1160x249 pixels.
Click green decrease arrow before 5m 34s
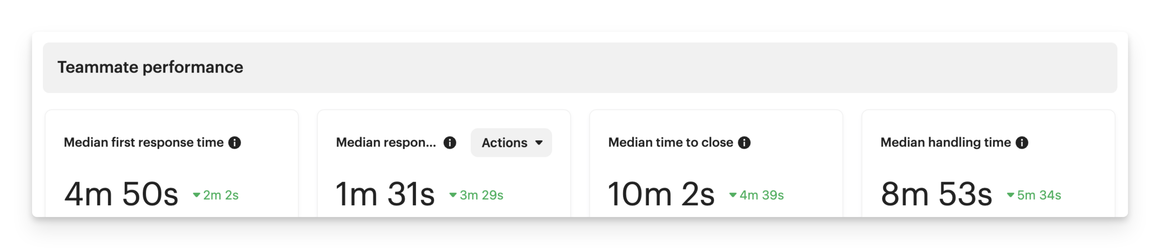pos(1010,195)
